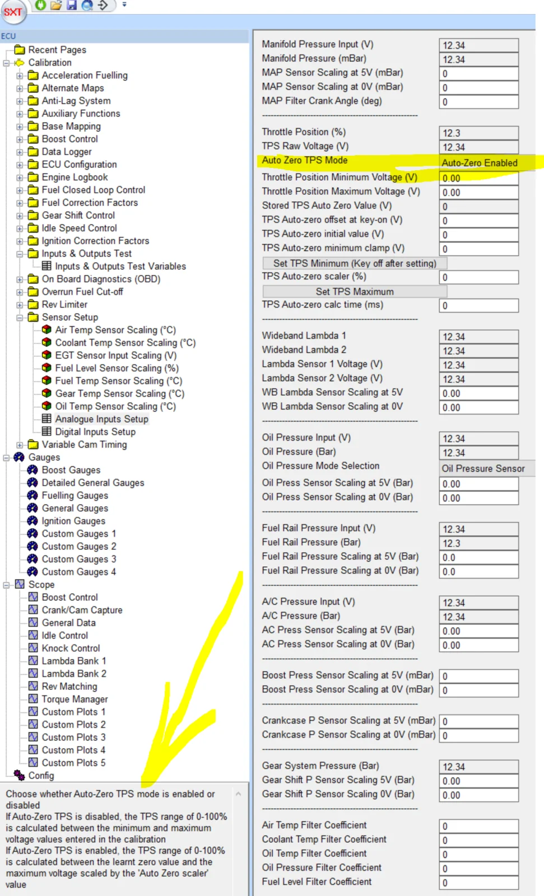Open Oil Temp Sensor Scaling map
Viewport: 544px width, 896px height.
pyautogui.click(x=115, y=407)
